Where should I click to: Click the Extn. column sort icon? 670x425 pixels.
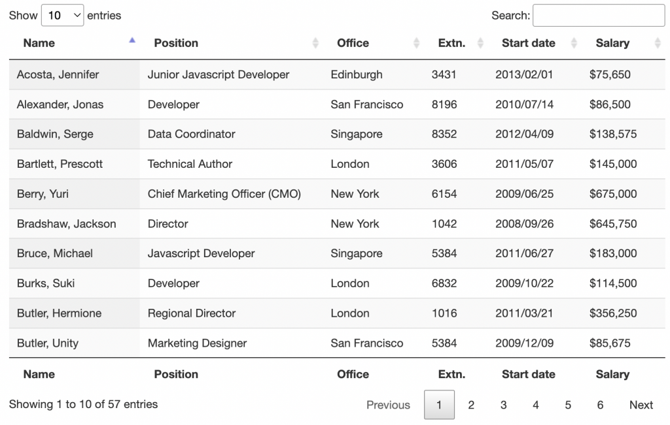pyautogui.click(x=481, y=43)
